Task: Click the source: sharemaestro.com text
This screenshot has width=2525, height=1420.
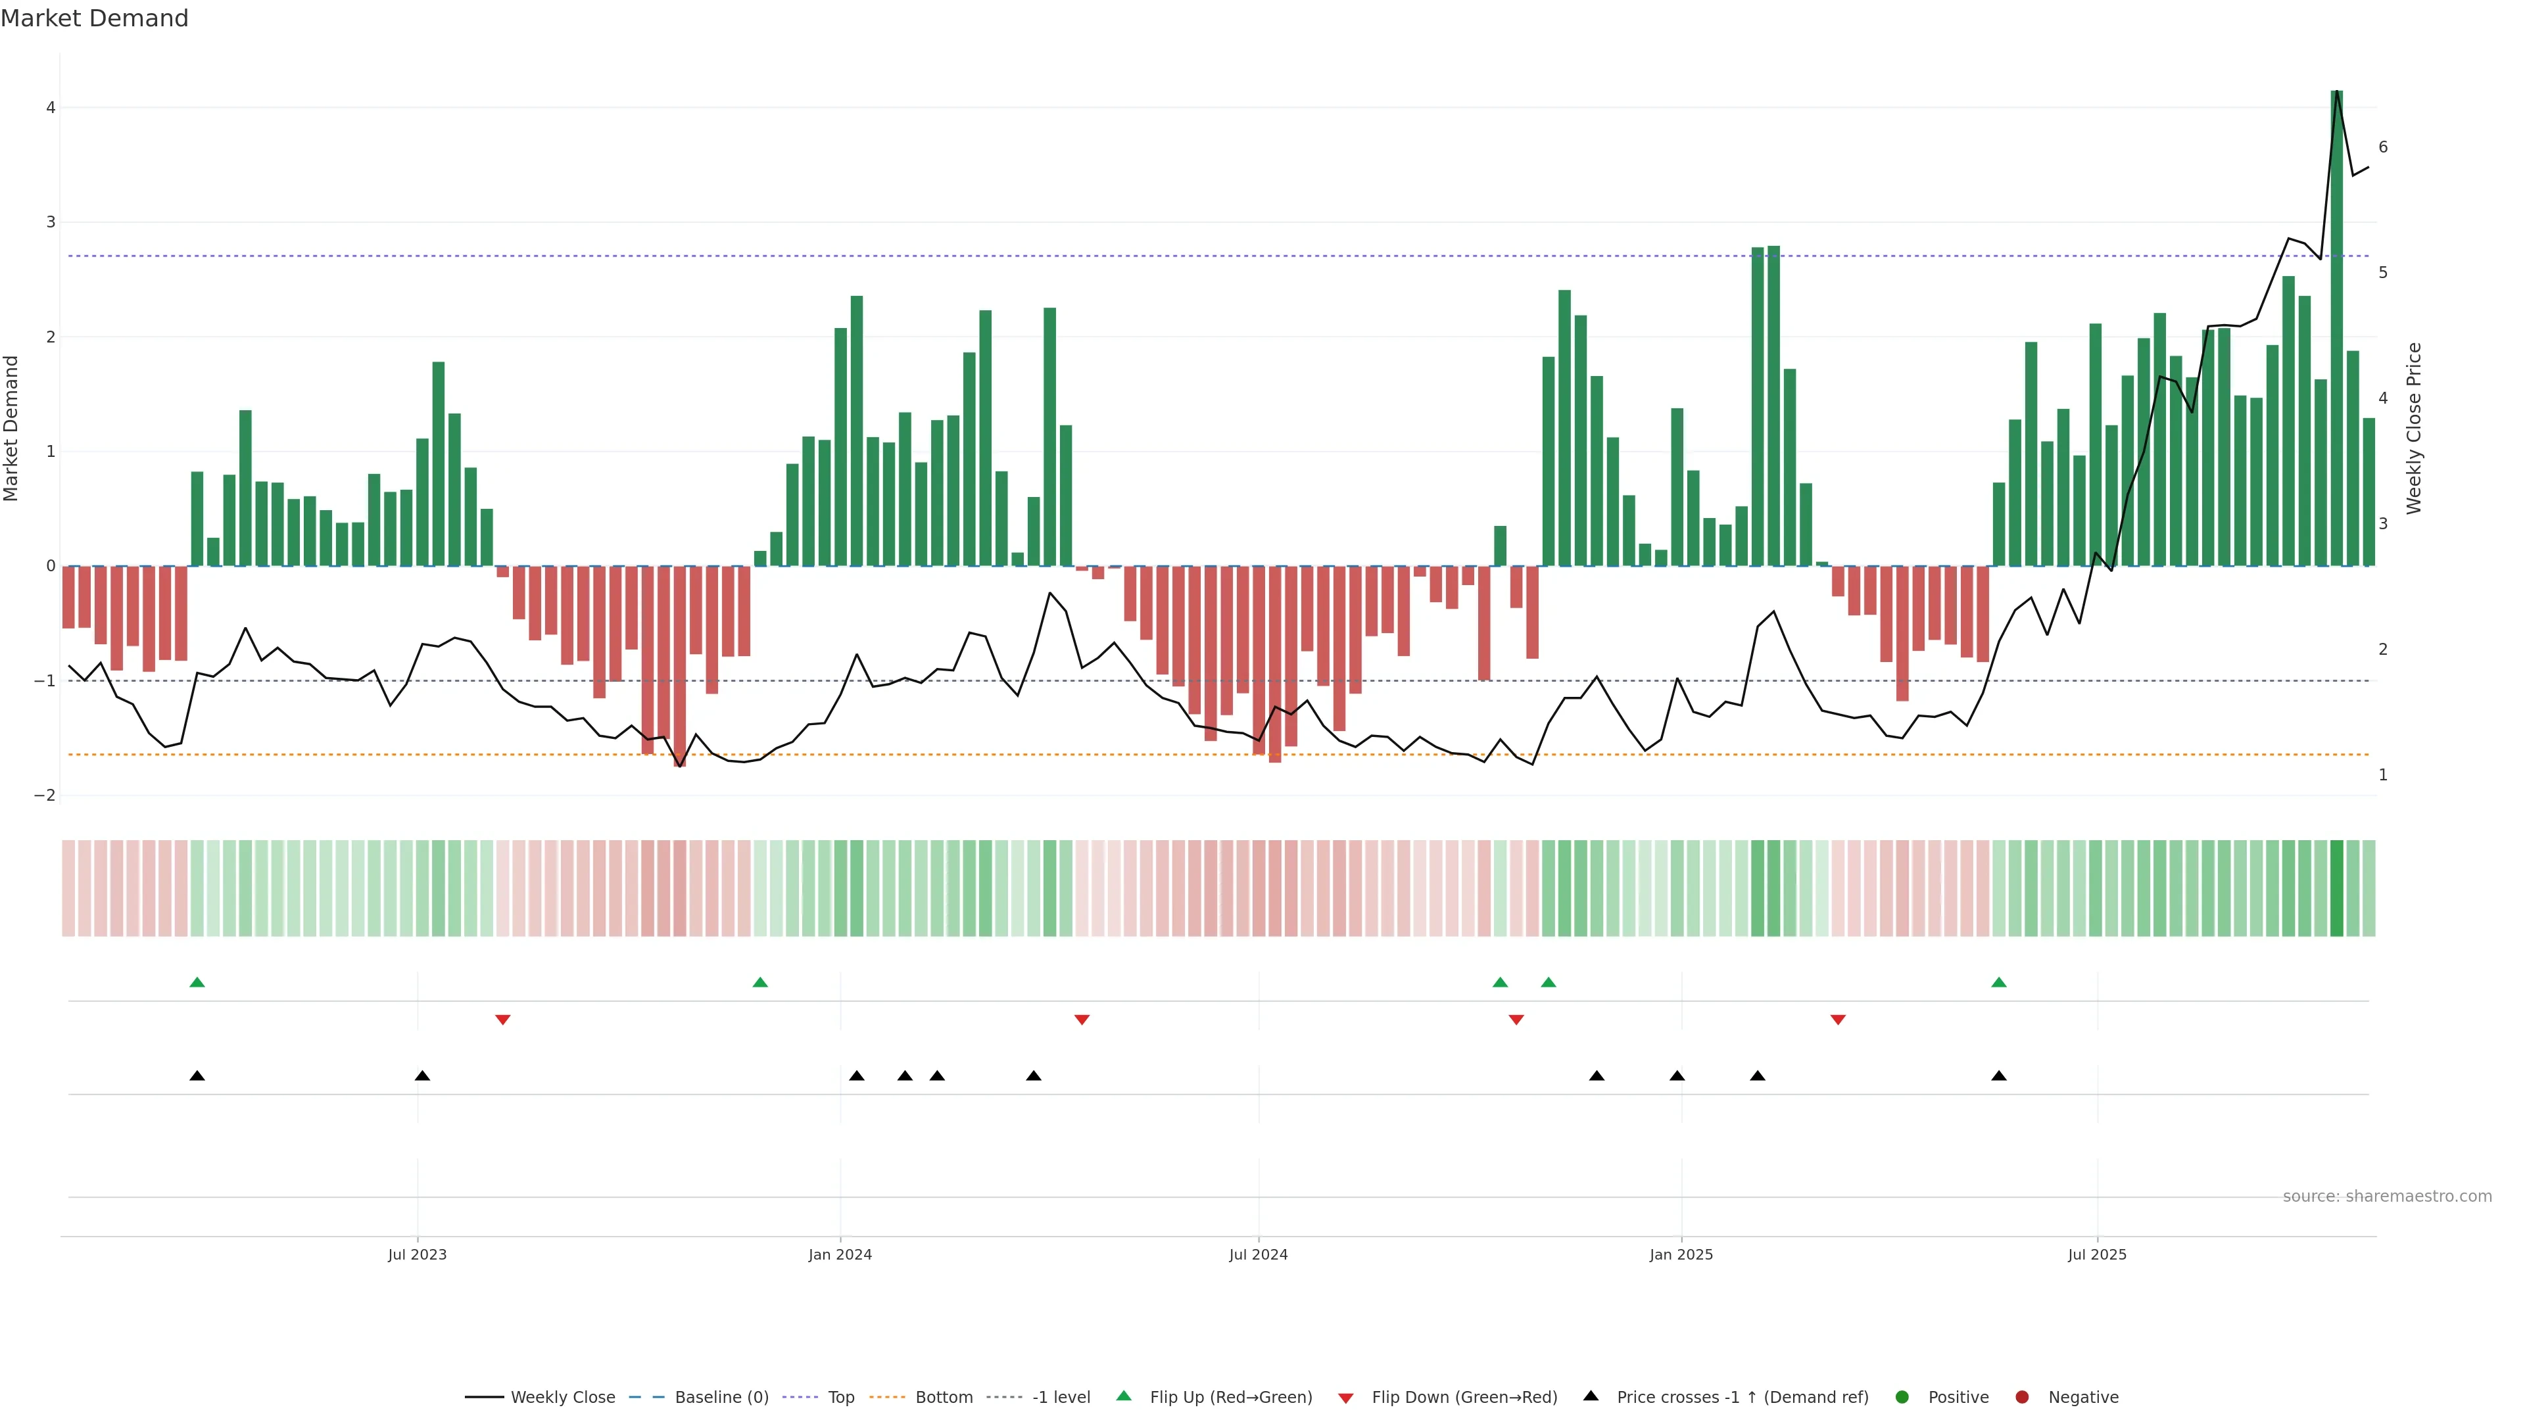Action: pos(2387,1196)
